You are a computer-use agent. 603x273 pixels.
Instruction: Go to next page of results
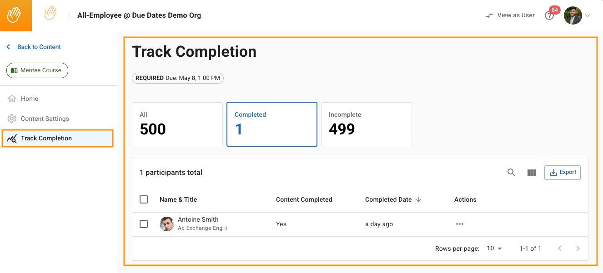[578, 248]
